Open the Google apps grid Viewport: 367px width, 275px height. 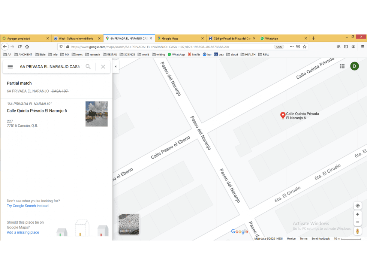342,66
